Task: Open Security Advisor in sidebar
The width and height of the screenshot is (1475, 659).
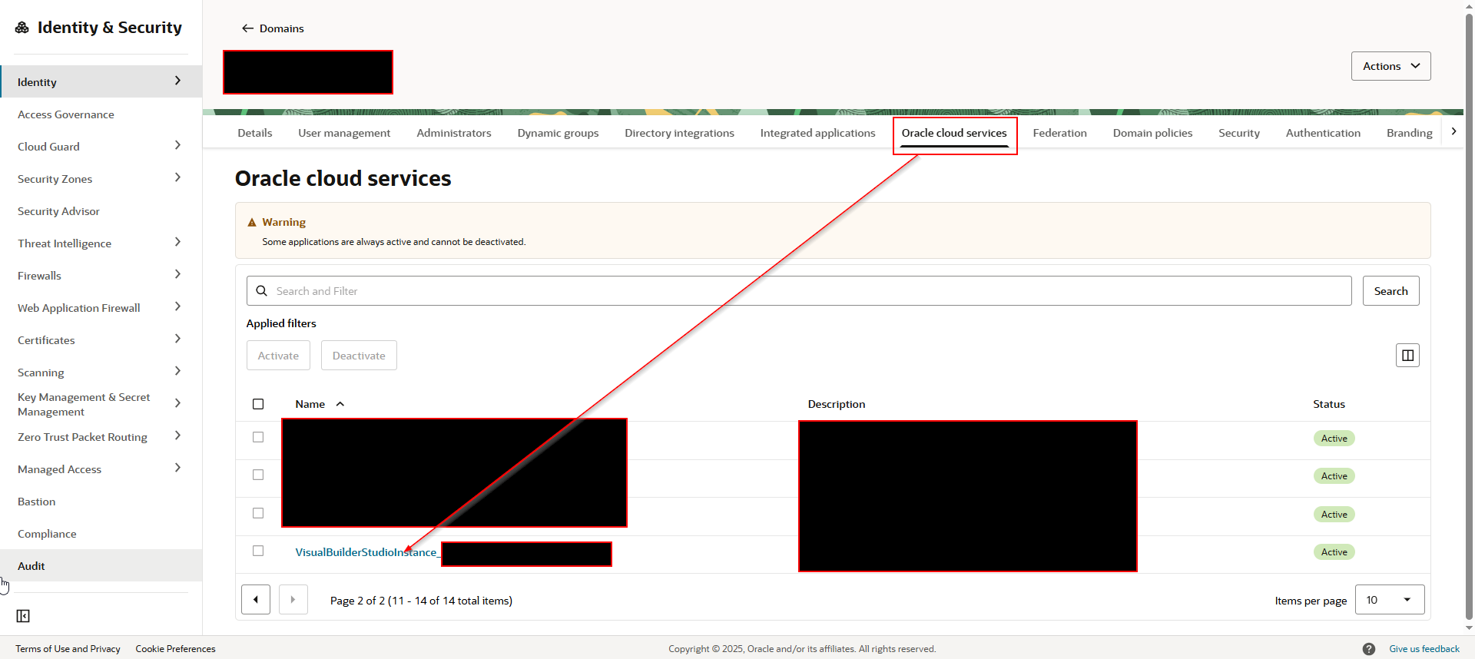Action: coord(58,211)
